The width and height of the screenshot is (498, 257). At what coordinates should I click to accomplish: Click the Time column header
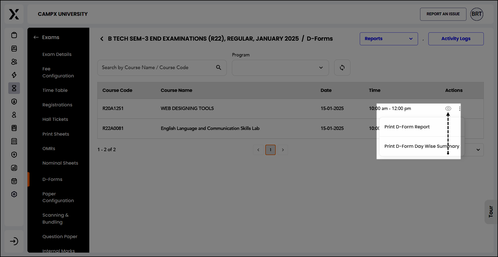point(375,90)
